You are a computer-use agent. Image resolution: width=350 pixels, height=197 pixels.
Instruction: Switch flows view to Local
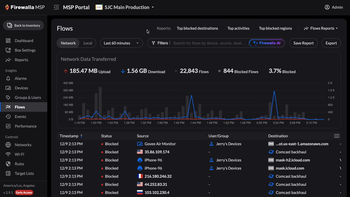pos(88,43)
